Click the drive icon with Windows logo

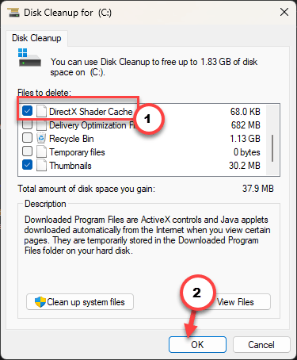coord(29,57)
